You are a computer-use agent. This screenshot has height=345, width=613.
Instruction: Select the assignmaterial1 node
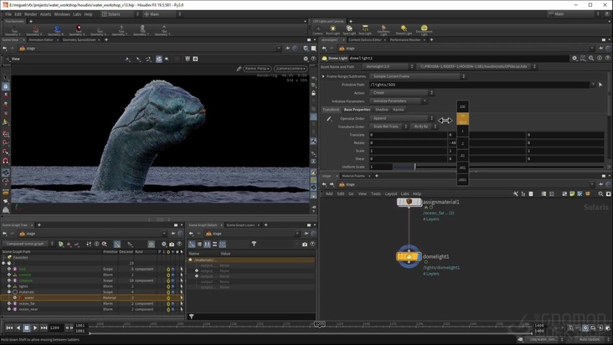coord(409,202)
